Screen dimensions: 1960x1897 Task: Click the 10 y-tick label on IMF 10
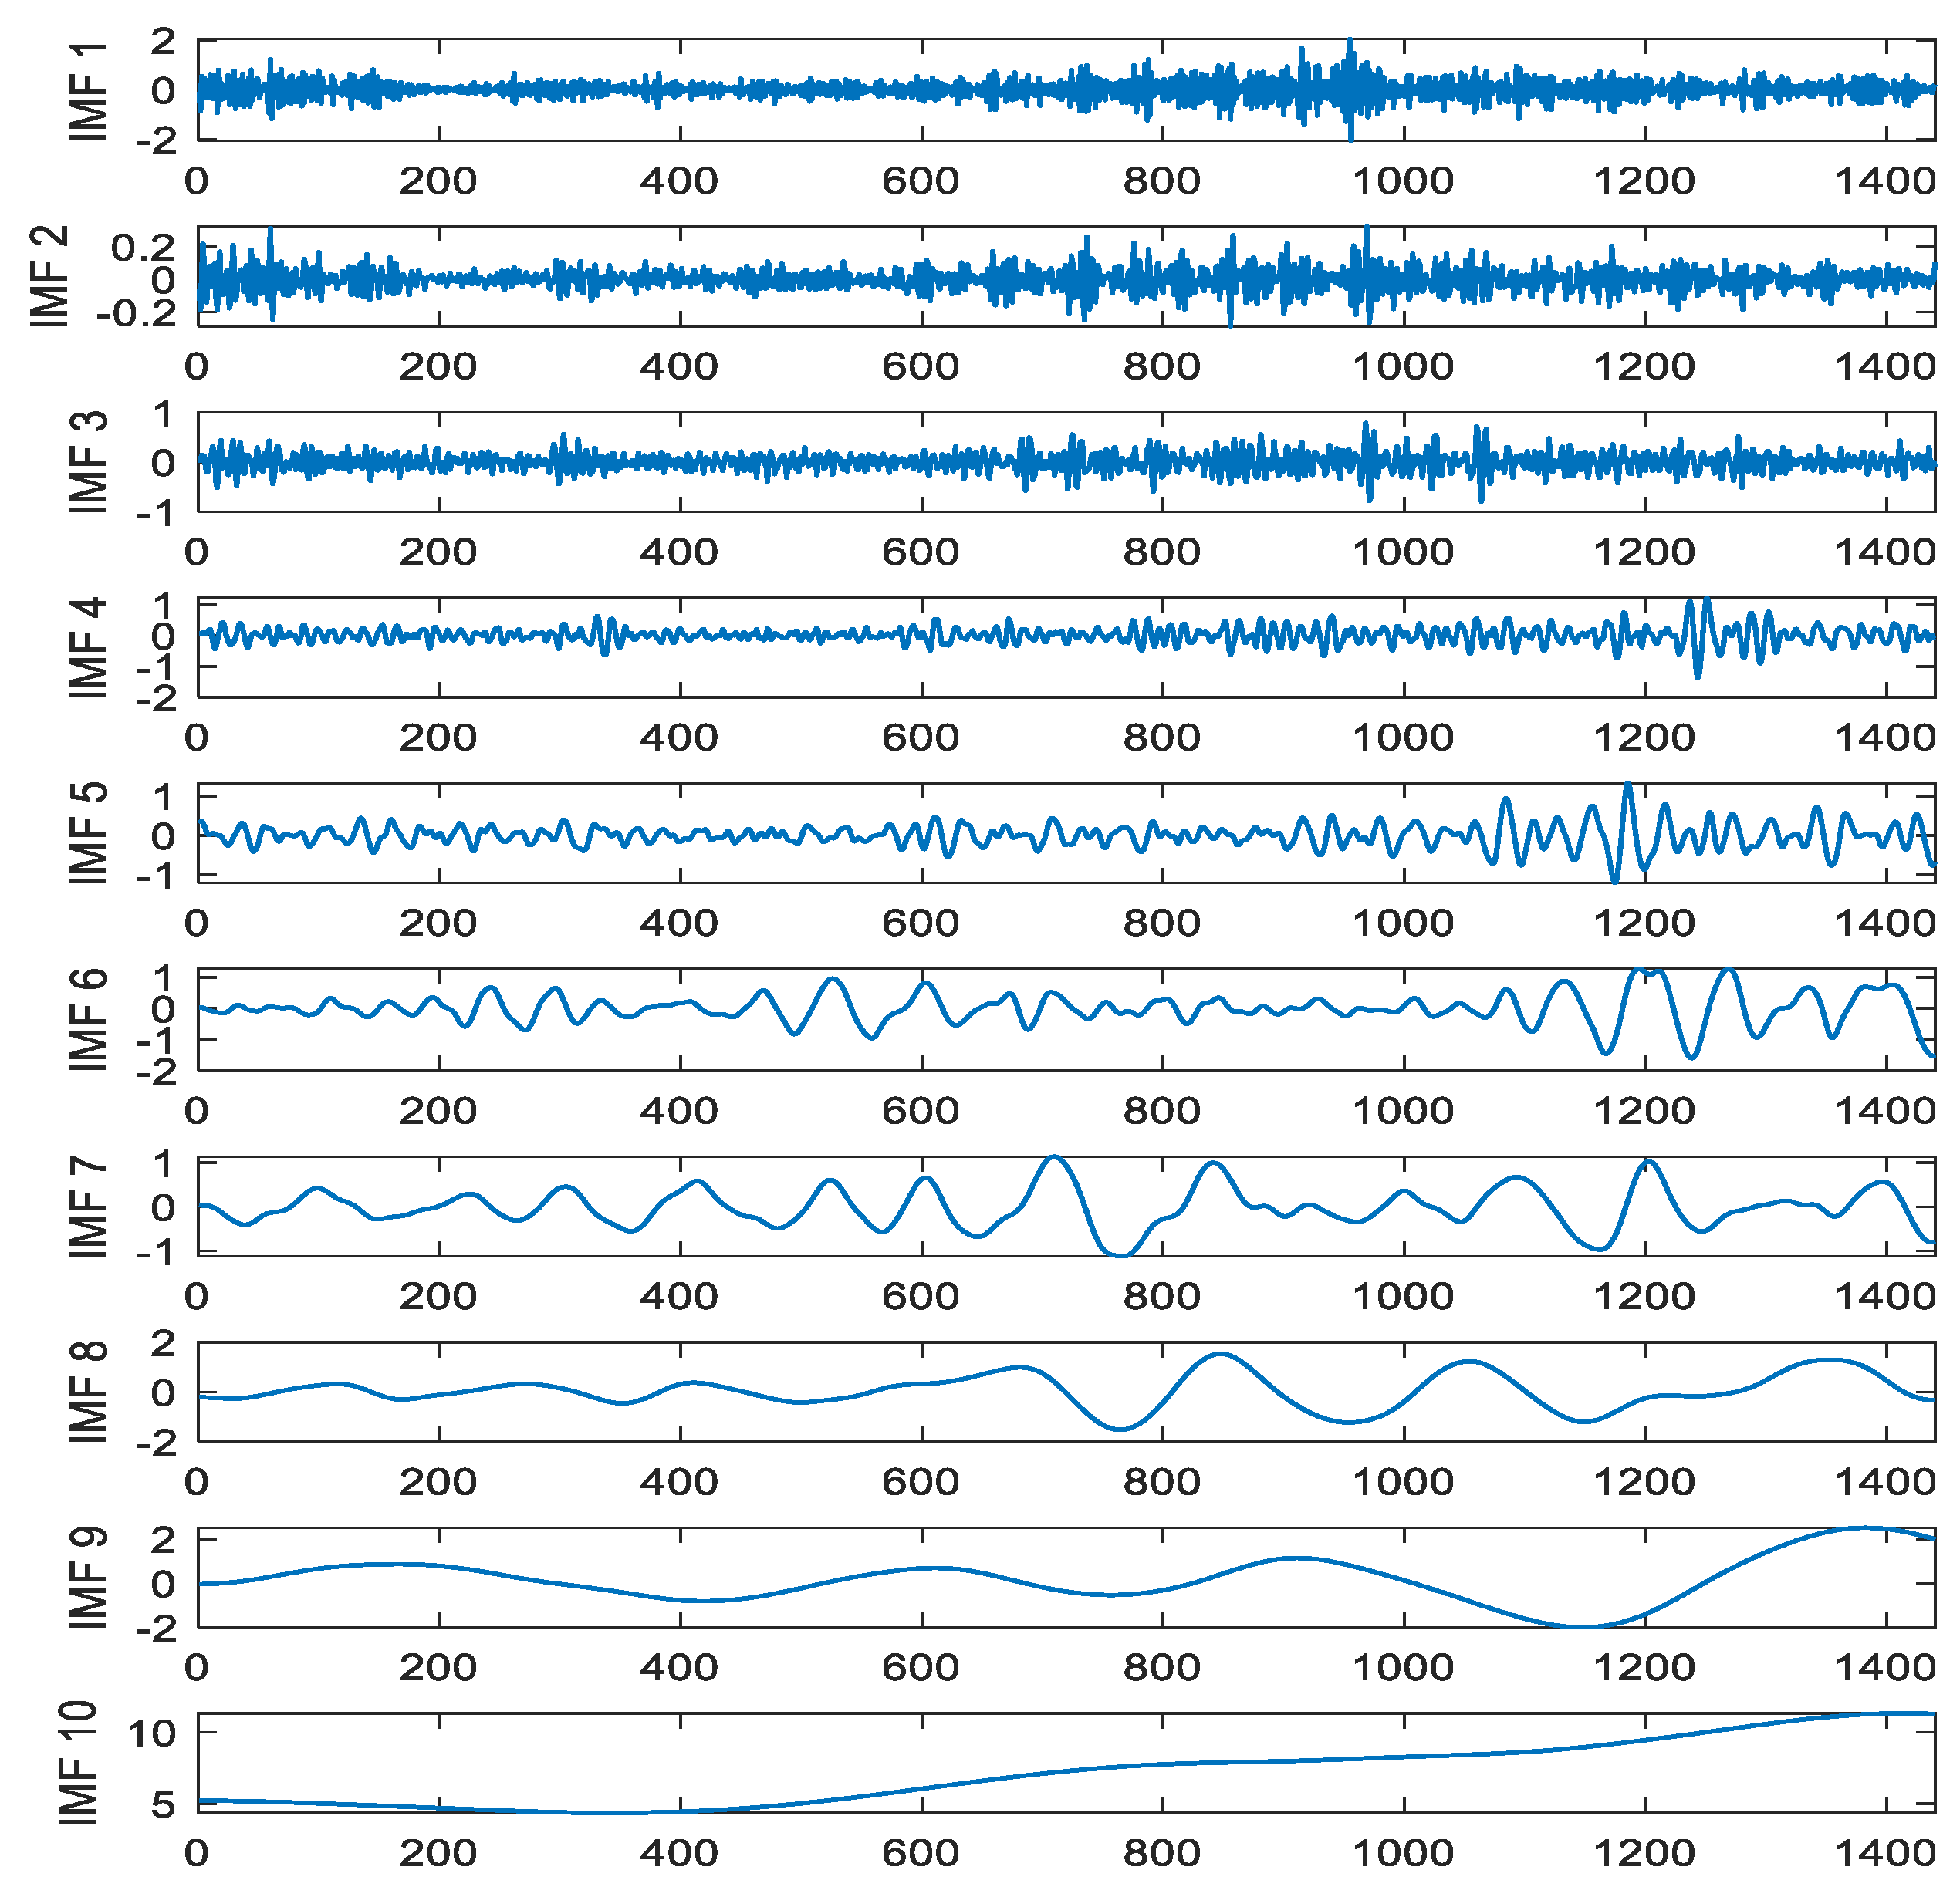152,1733
